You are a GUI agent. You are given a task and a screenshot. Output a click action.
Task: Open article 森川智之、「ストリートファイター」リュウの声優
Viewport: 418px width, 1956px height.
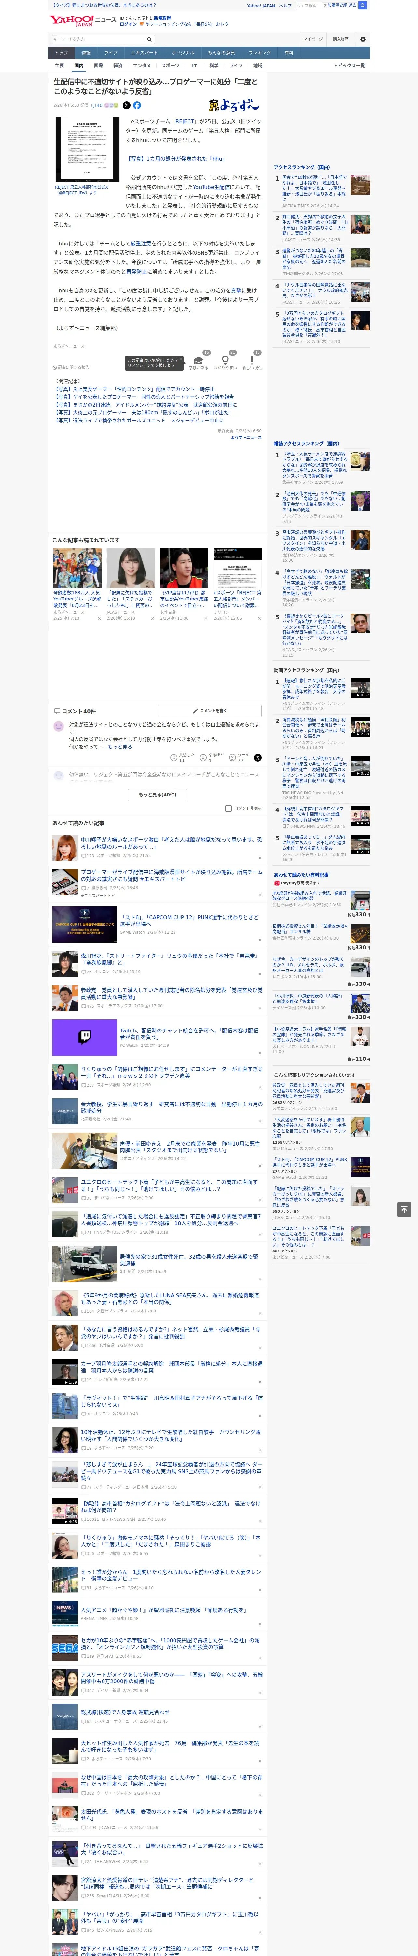(x=169, y=959)
